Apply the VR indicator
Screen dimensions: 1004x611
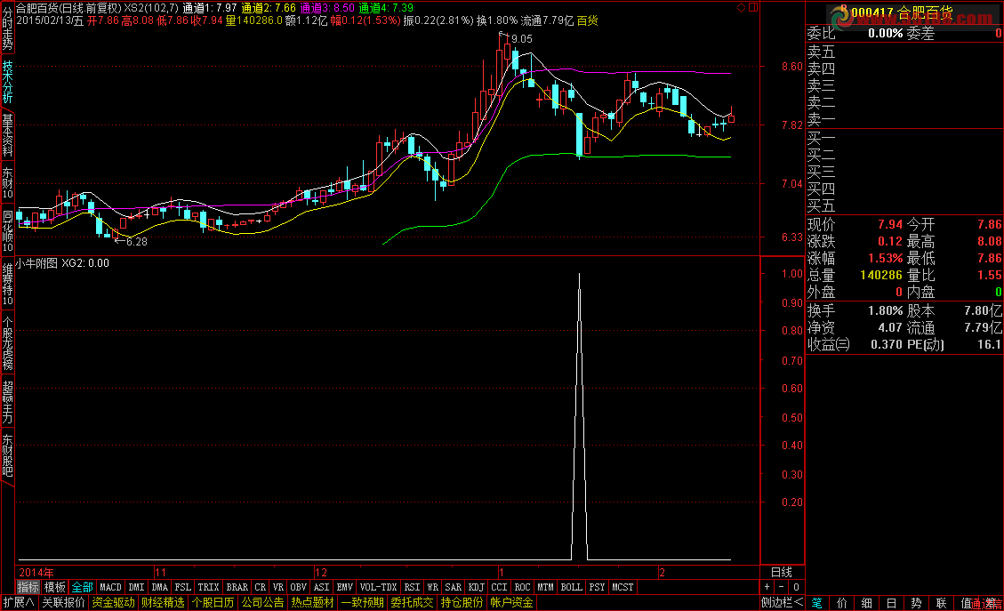277,587
